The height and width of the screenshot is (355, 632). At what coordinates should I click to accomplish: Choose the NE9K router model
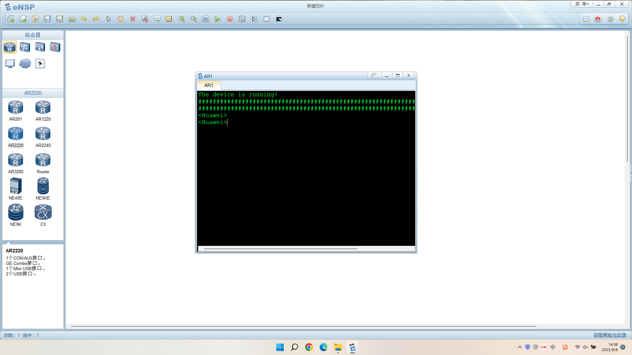click(x=16, y=215)
